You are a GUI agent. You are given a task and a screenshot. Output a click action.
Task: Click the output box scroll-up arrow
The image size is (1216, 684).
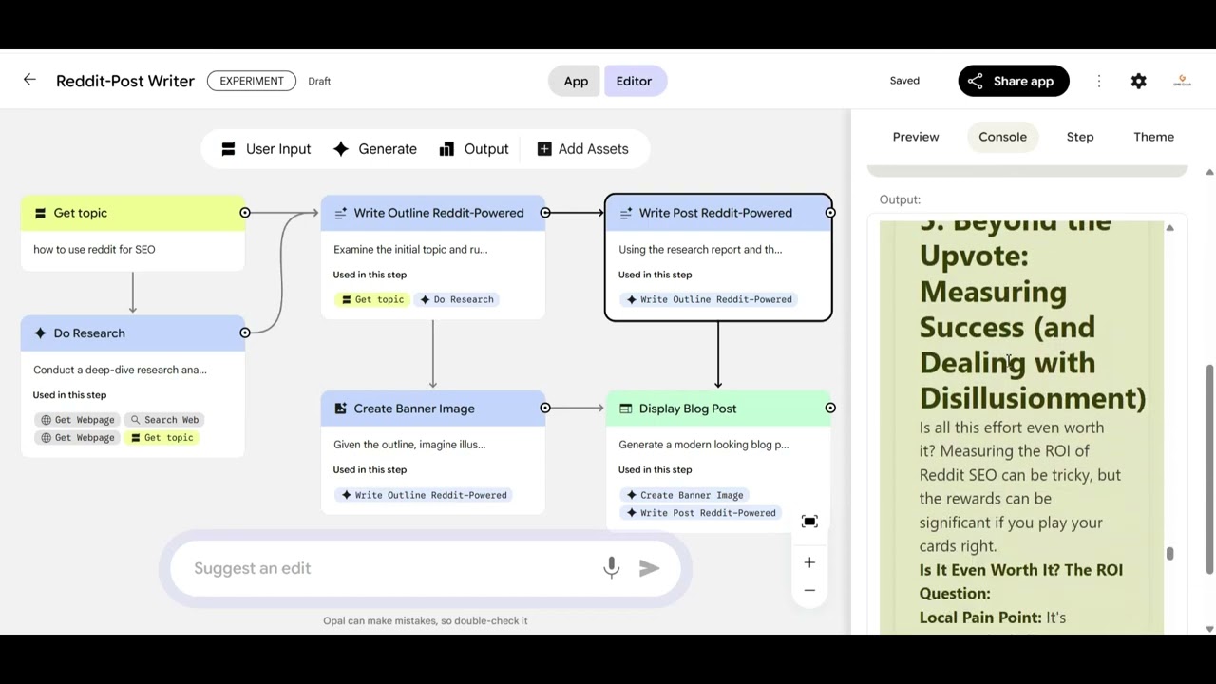(1169, 228)
